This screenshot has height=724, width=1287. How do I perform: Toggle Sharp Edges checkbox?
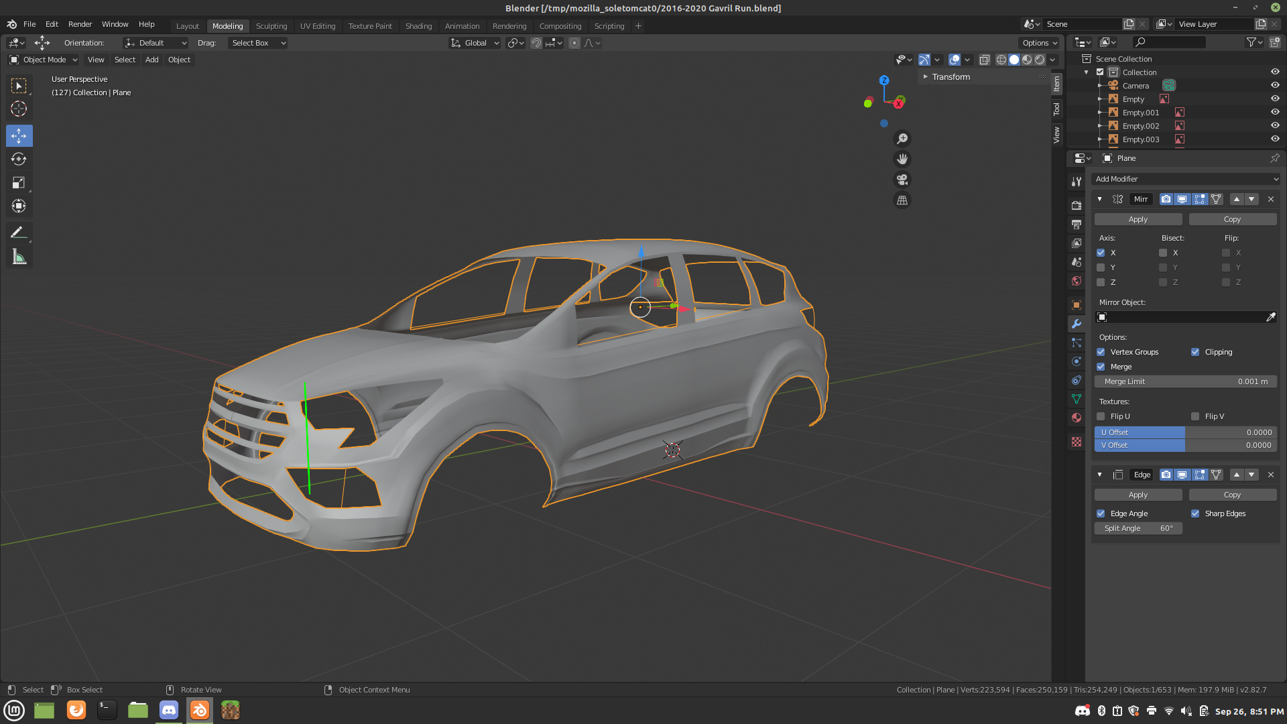pos(1195,514)
